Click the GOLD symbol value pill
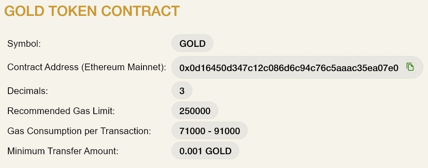Screen dimensions: 428x168 [x=192, y=44]
